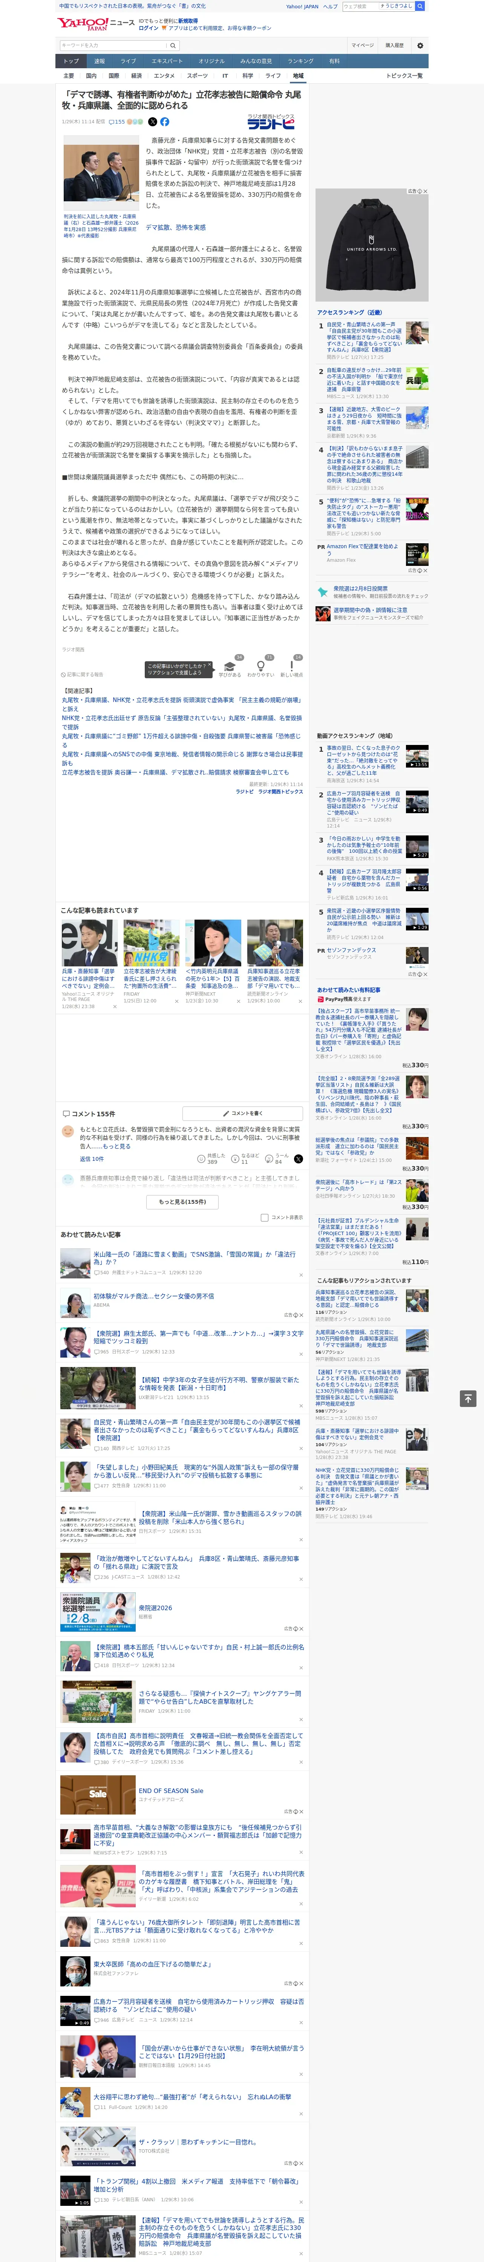Click 記事に関する報告 link
The image size is (484, 2262).
point(83,674)
